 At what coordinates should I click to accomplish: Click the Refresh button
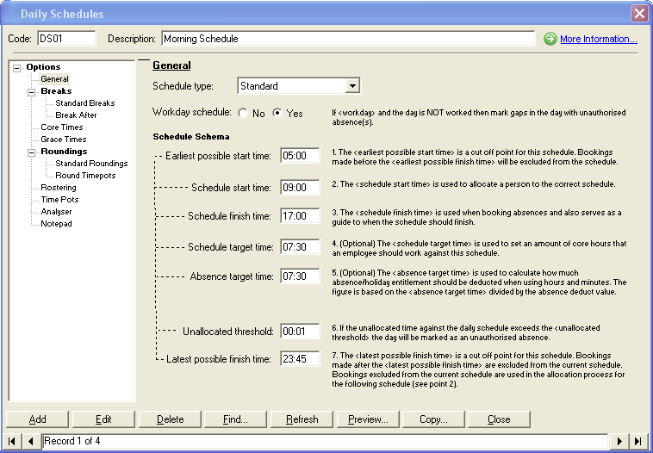click(x=302, y=419)
